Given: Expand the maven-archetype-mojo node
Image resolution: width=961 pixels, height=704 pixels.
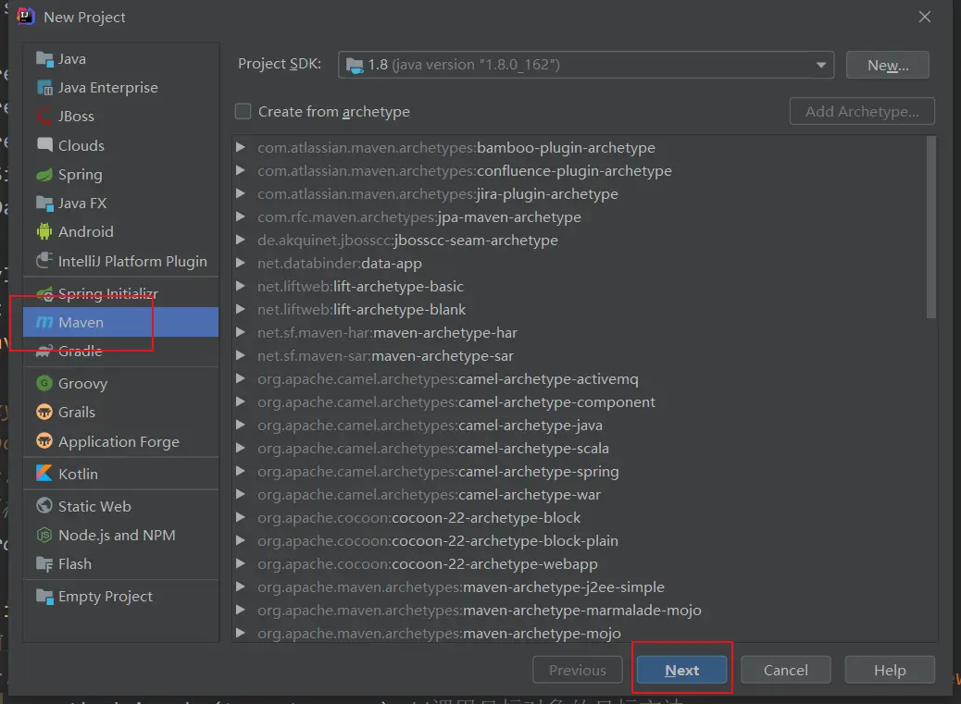Looking at the screenshot, I should pyautogui.click(x=241, y=634).
